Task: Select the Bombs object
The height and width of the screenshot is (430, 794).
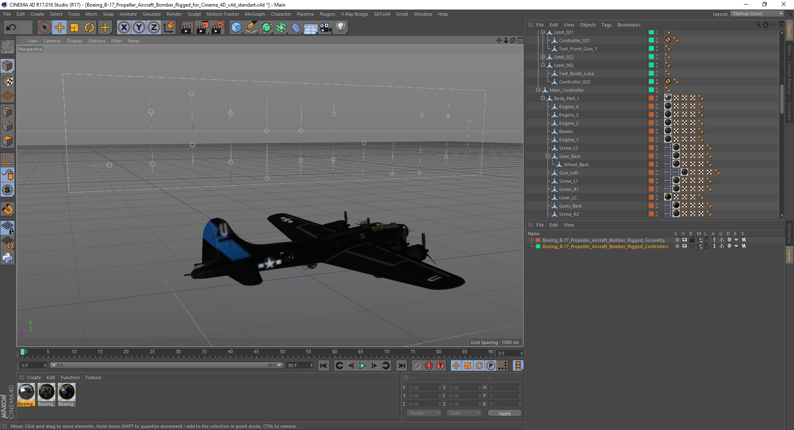Action: [x=566, y=131]
